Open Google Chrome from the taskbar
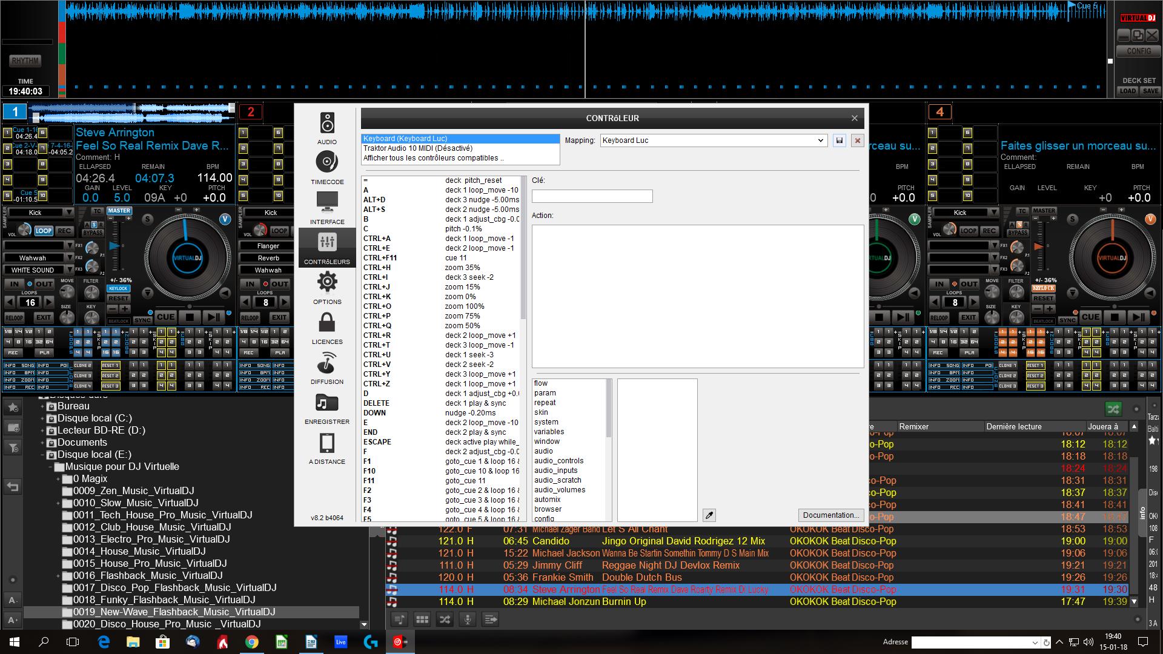This screenshot has height=654, width=1163. click(x=252, y=642)
